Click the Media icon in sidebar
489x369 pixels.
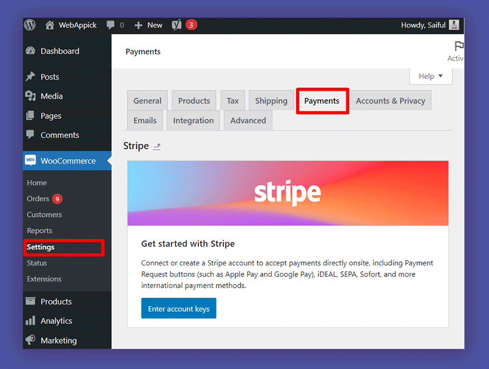[31, 96]
